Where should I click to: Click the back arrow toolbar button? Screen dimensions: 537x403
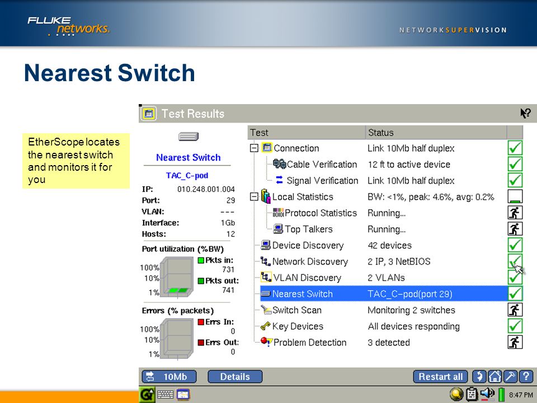tap(479, 377)
